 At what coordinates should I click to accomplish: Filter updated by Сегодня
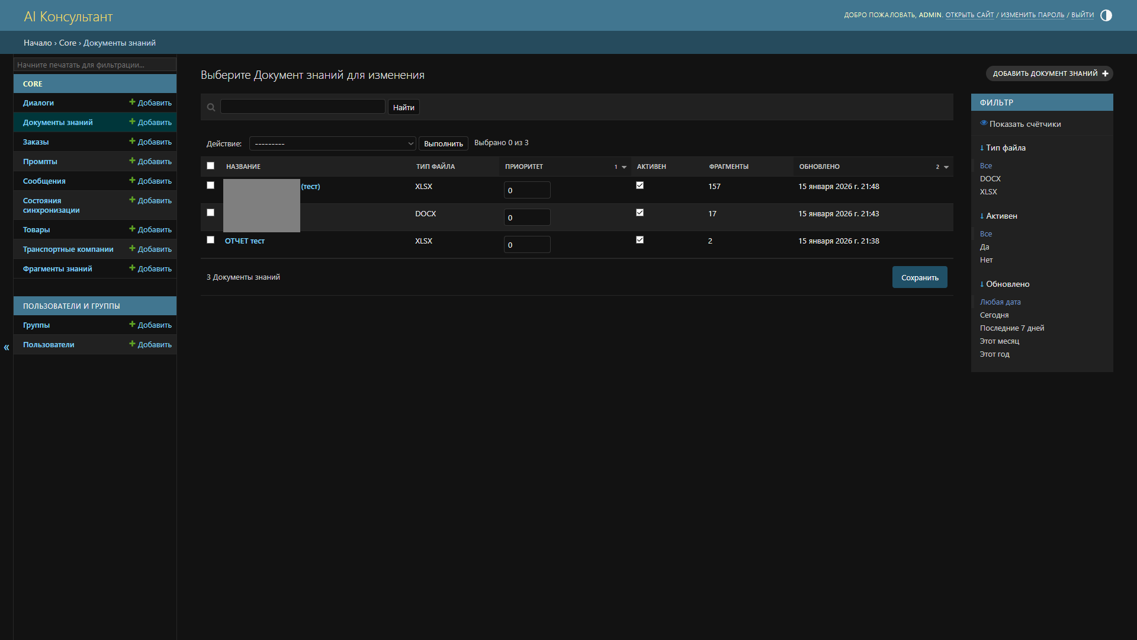[x=994, y=315]
